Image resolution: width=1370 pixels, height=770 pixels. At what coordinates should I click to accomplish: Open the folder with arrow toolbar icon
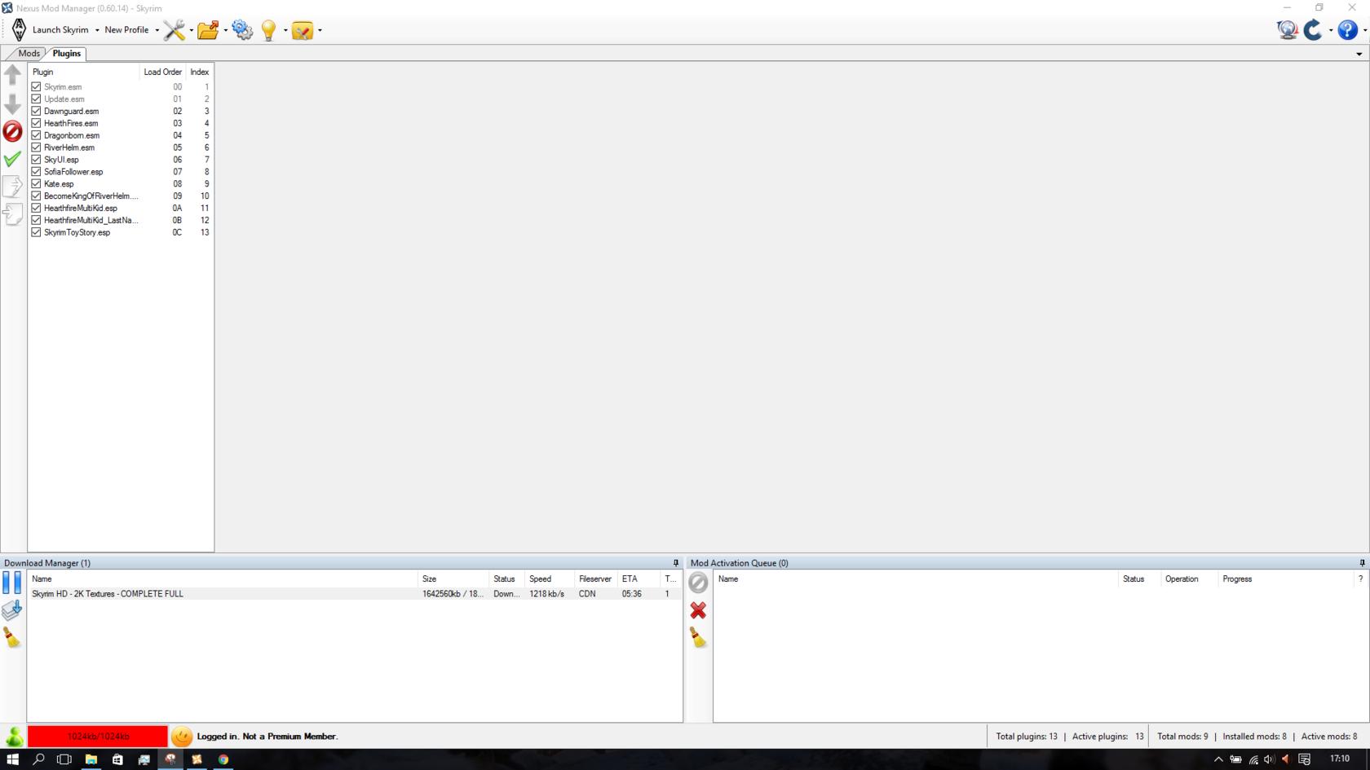point(208,30)
